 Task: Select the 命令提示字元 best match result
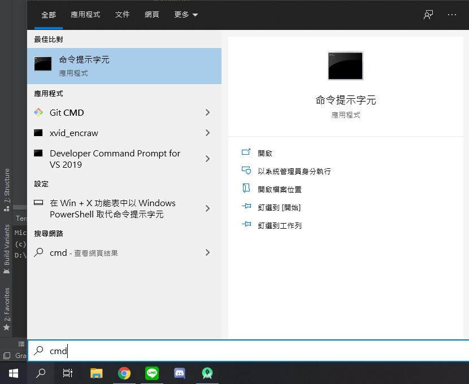click(x=124, y=66)
